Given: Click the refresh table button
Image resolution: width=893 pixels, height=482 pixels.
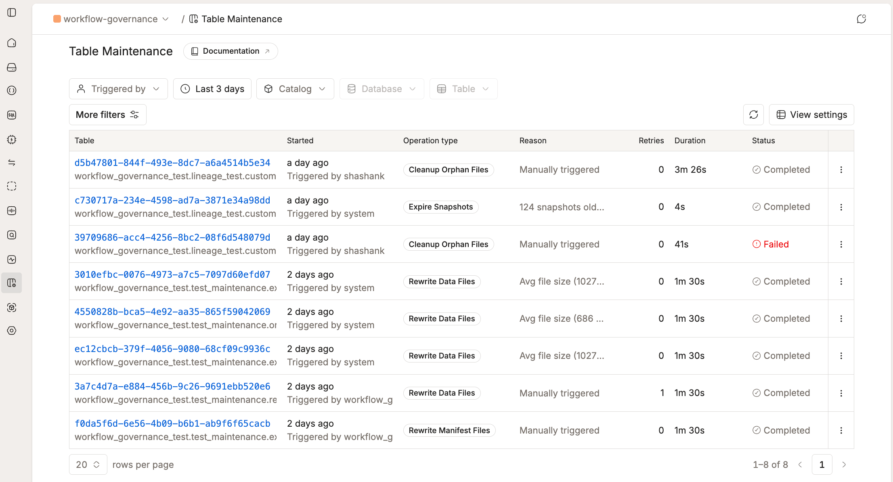Looking at the screenshot, I should (x=753, y=115).
